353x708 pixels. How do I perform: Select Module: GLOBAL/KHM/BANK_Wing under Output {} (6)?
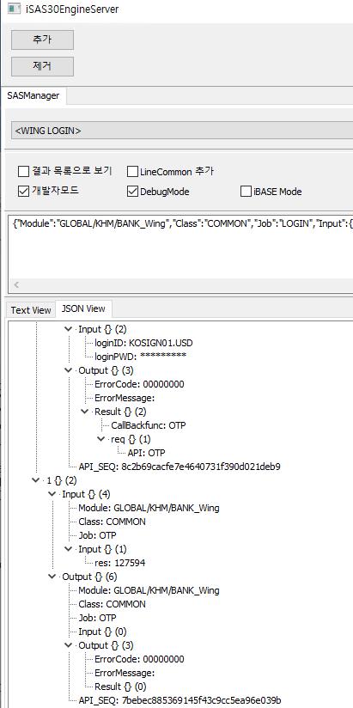[x=149, y=590]
